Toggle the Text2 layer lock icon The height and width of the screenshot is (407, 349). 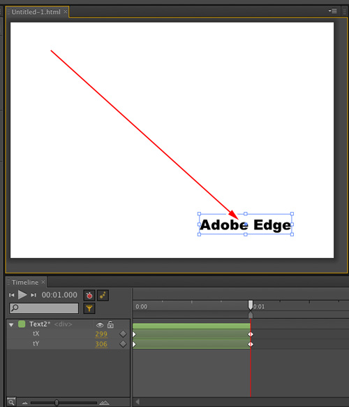111,324
